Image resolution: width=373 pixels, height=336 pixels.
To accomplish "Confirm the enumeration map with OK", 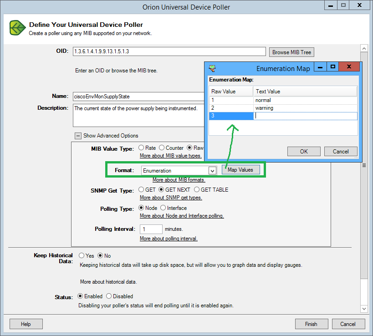I will point(304,152).
